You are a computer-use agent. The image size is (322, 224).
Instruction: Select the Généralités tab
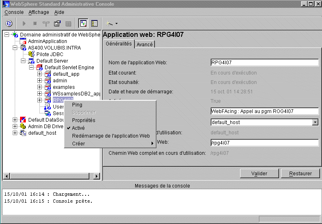(x=119, y=44)
